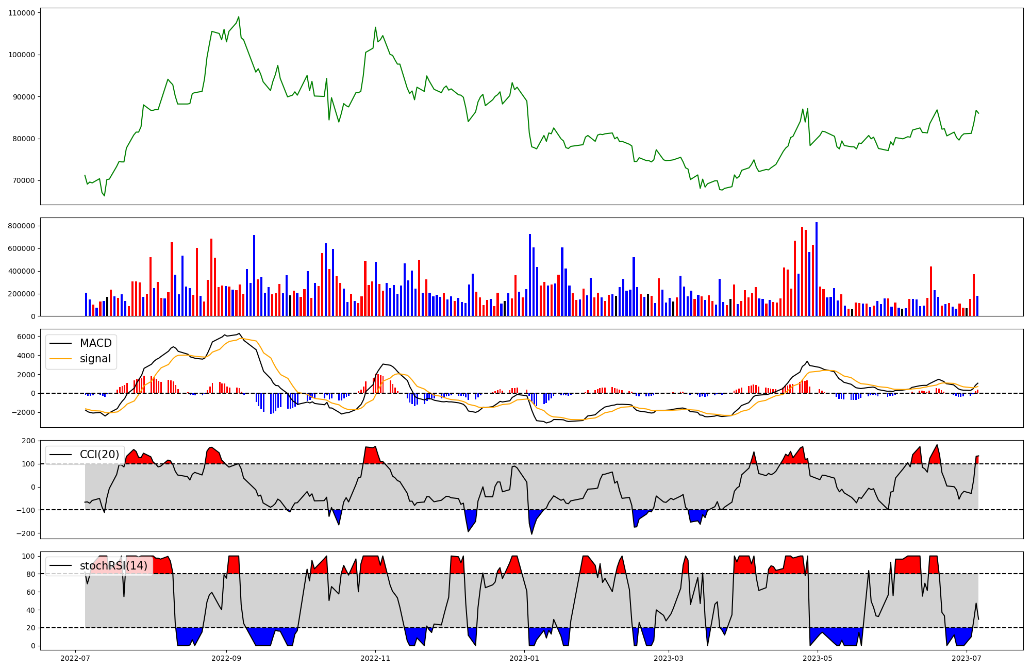Click the orange signal legend line swatch
Viewport: 1031px width, 670px height.
coord(61,359)
